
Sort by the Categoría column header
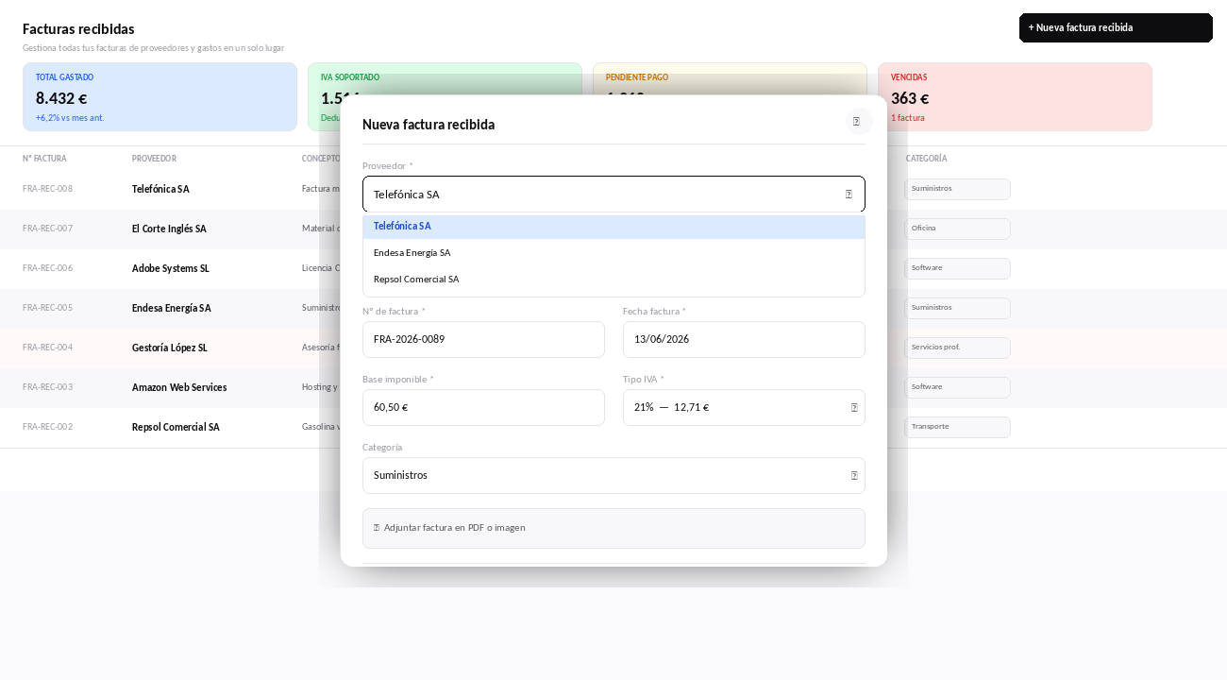coord(926,159)
